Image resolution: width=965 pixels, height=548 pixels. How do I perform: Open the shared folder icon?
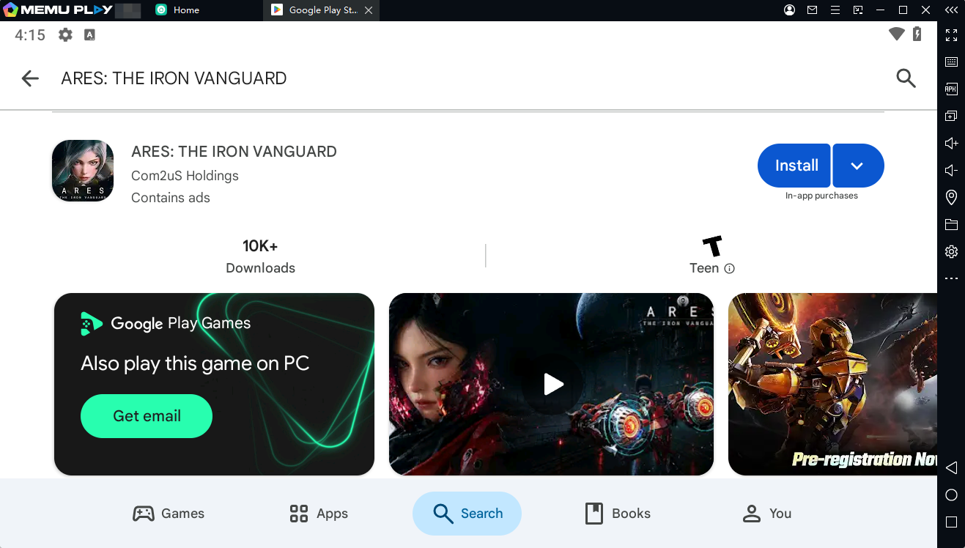[951, 224]
